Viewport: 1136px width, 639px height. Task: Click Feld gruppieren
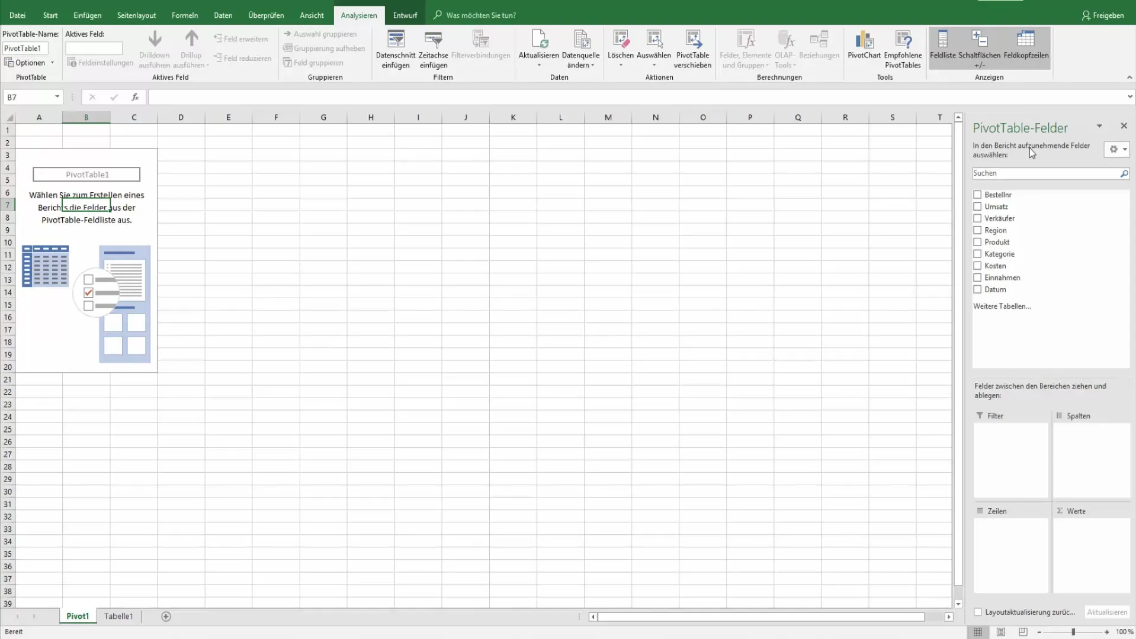point(313,63)
